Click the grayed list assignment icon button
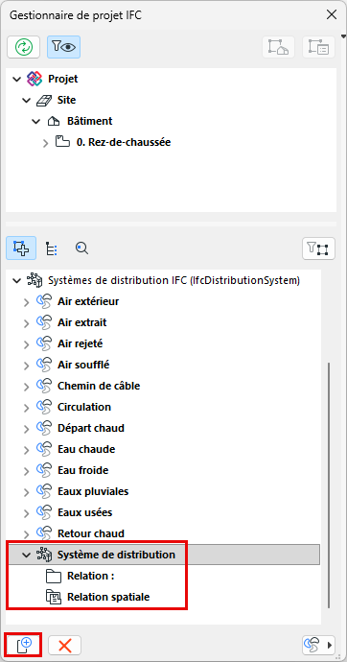 point(319,47)
